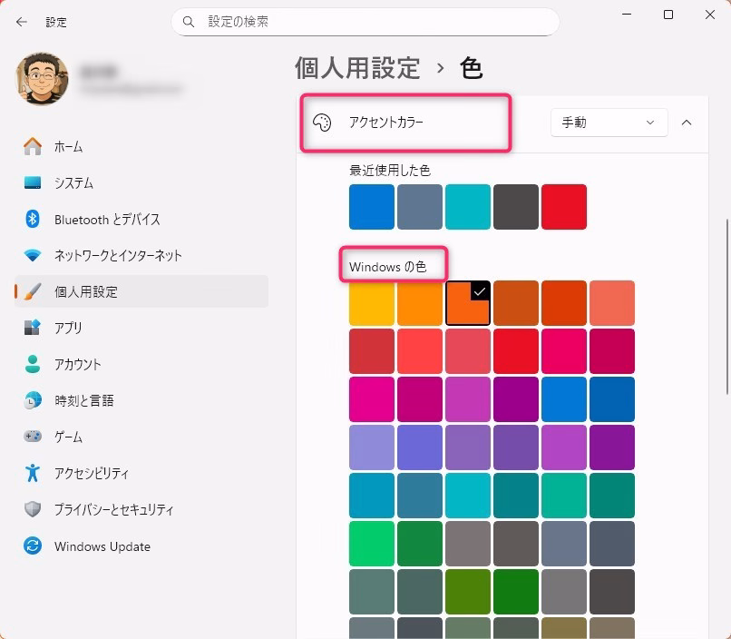731x639 pixels.
Task: Open the 時刻と言語 settings page
Action: tap(83, 400)
